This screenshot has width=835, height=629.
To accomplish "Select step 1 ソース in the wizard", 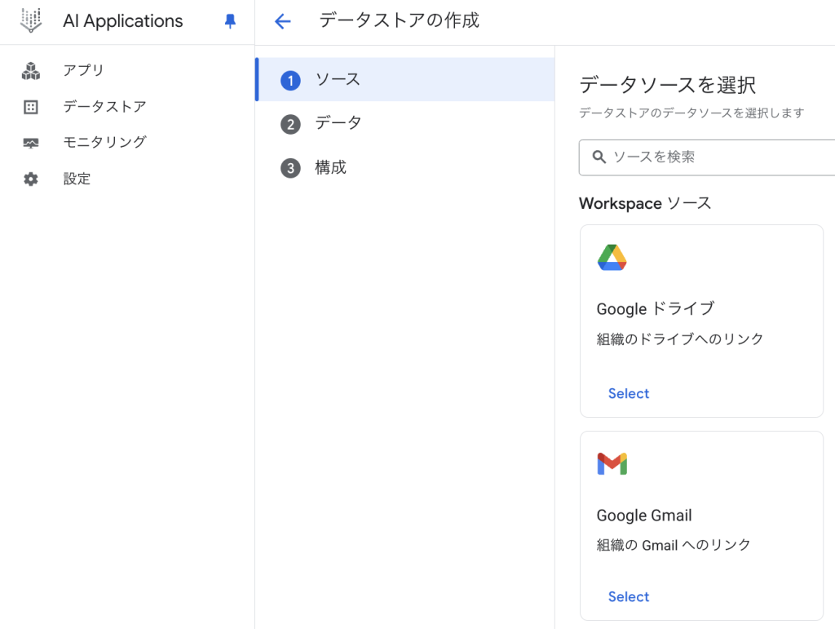I will (x=338, y=80).
